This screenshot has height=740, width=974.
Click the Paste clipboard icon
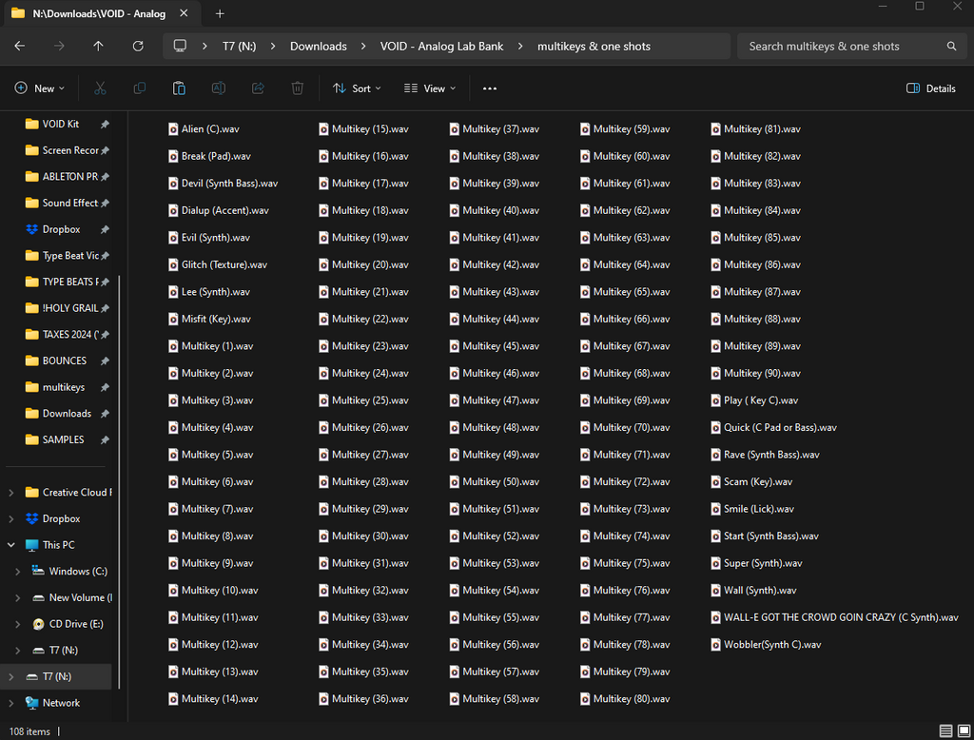(179, 88)
